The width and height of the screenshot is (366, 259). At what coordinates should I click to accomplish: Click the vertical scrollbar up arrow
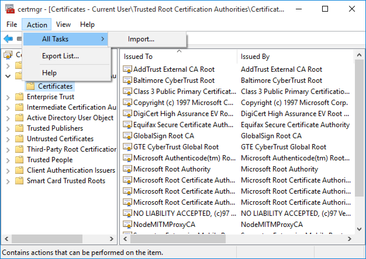pyautogui.click(x=359, y=55)
